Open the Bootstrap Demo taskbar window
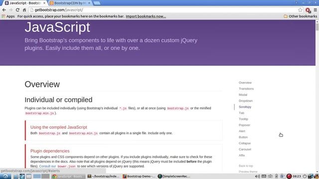This screenshot has width=319, height=179. (139, 177)
